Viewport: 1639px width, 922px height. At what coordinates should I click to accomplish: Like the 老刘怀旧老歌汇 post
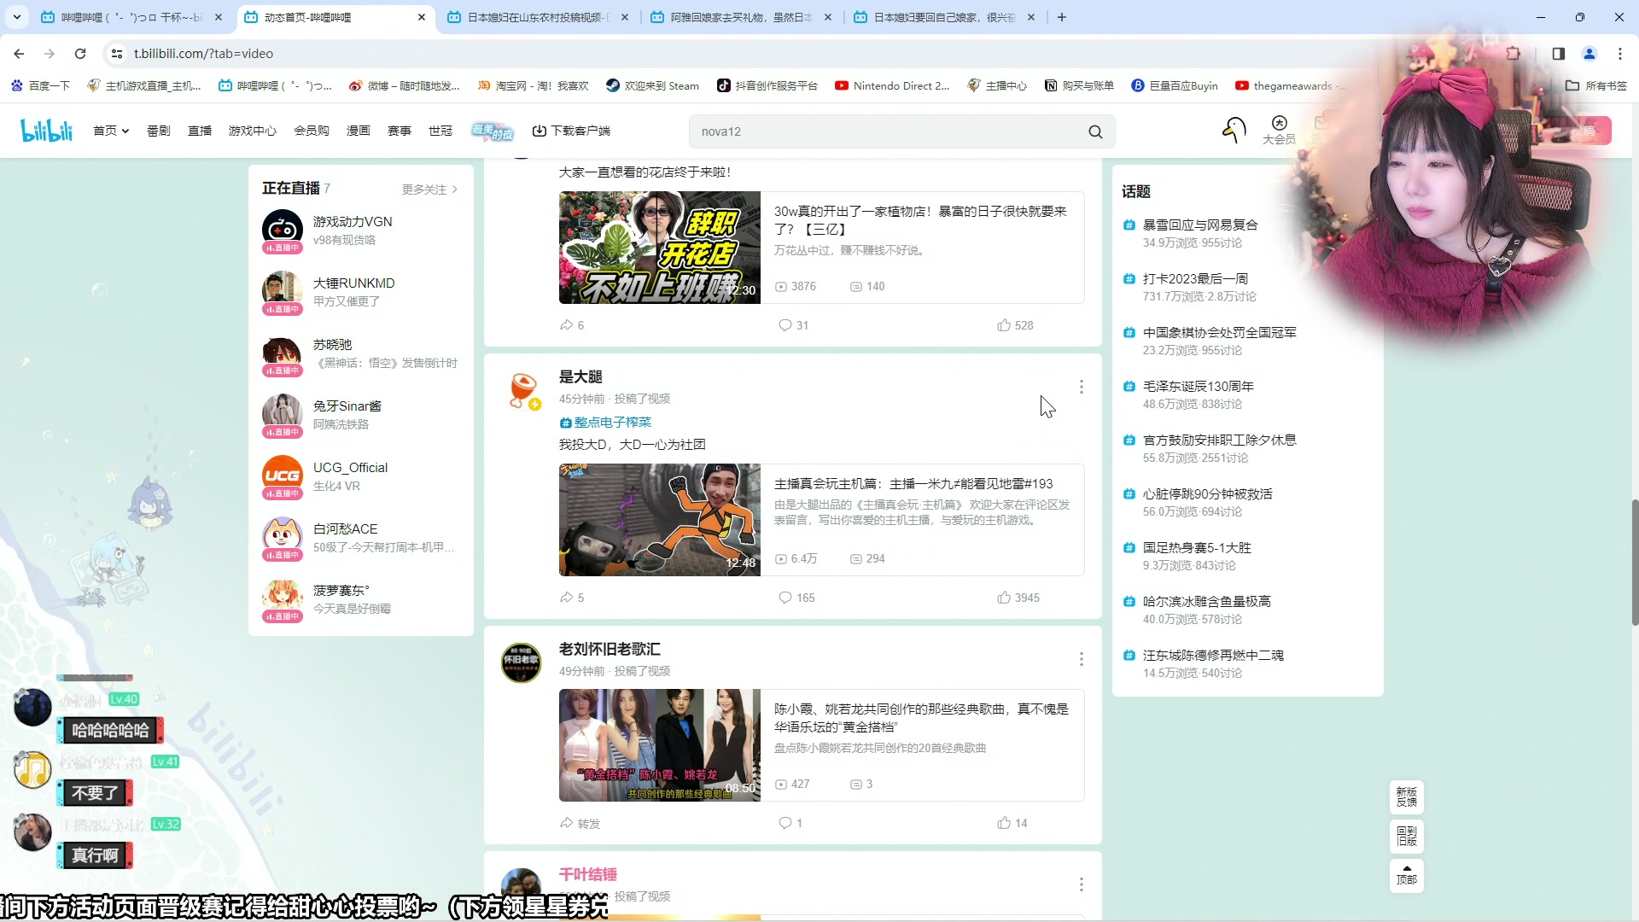click(x=1004, y=823)
